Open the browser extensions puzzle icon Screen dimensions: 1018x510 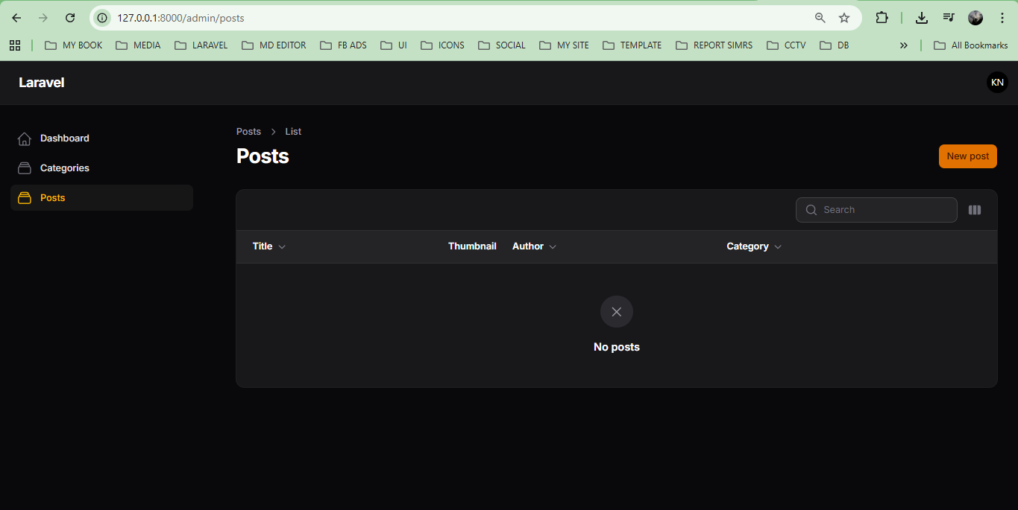[882, 18]
